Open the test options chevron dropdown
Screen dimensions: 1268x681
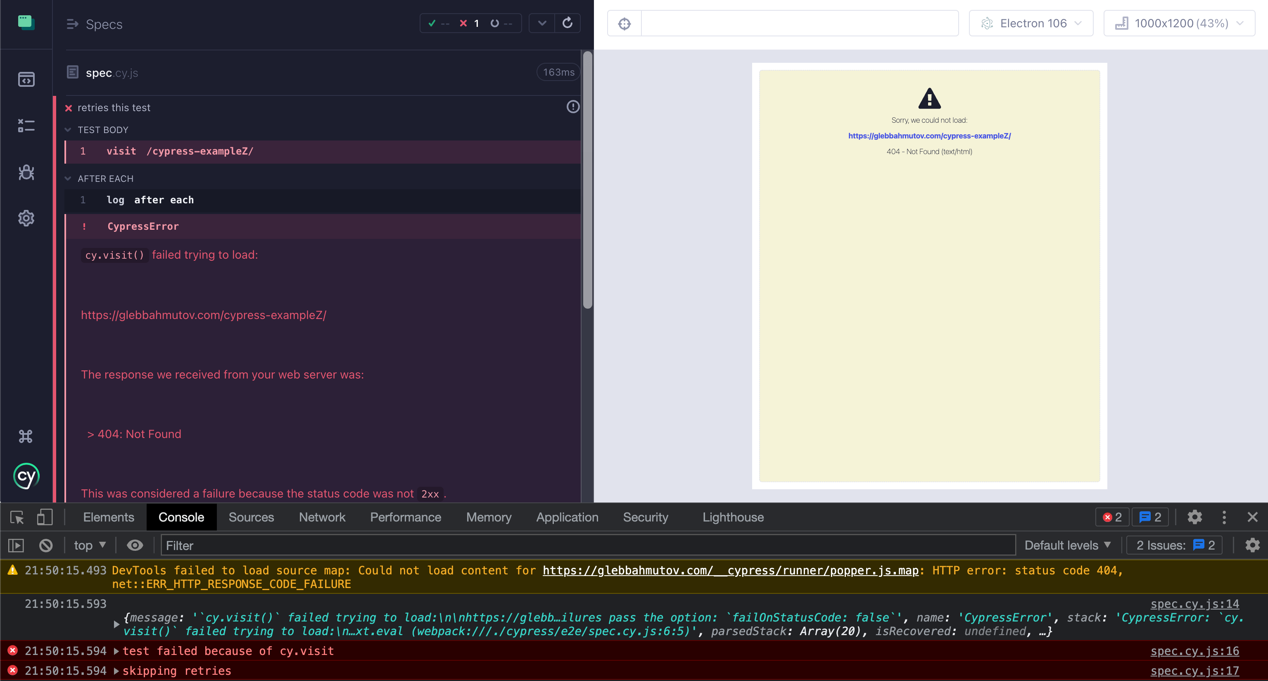(x=542, y=23)
